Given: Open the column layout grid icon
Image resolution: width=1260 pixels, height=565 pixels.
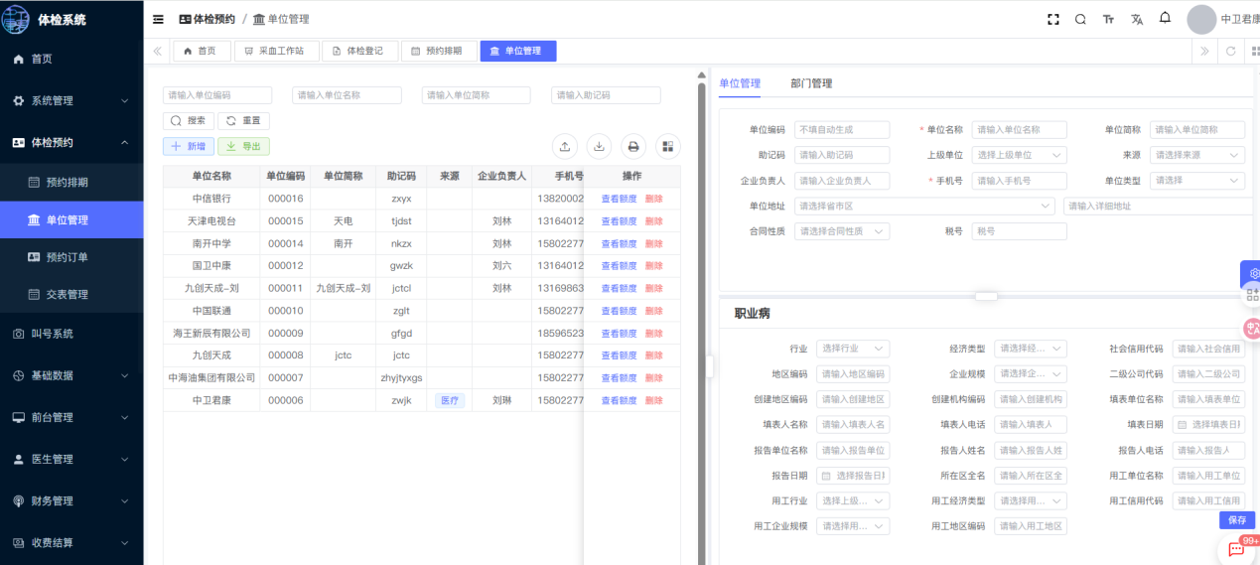Looking at the screenshot, I should (668, 147).
